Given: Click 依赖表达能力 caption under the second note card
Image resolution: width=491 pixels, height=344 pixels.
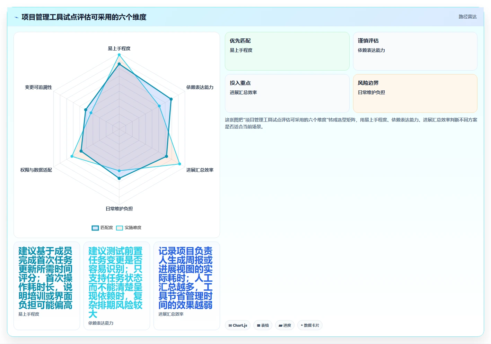Looking at the screenshot, I should (x=101, y=323).
